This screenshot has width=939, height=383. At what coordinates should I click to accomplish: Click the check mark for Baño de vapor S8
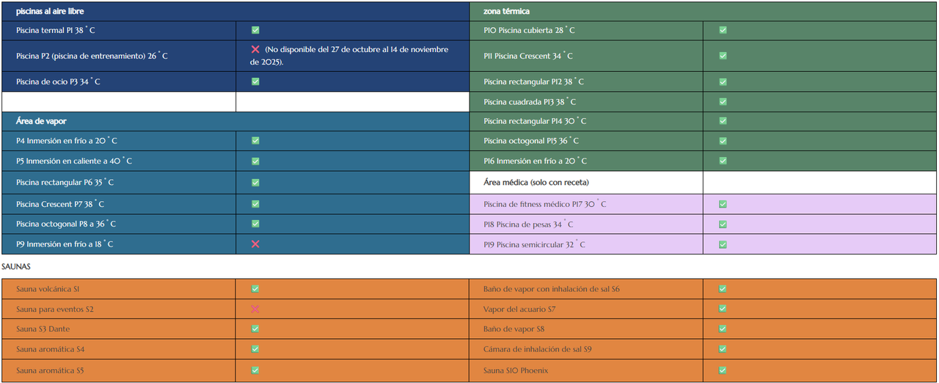point(723,329)
